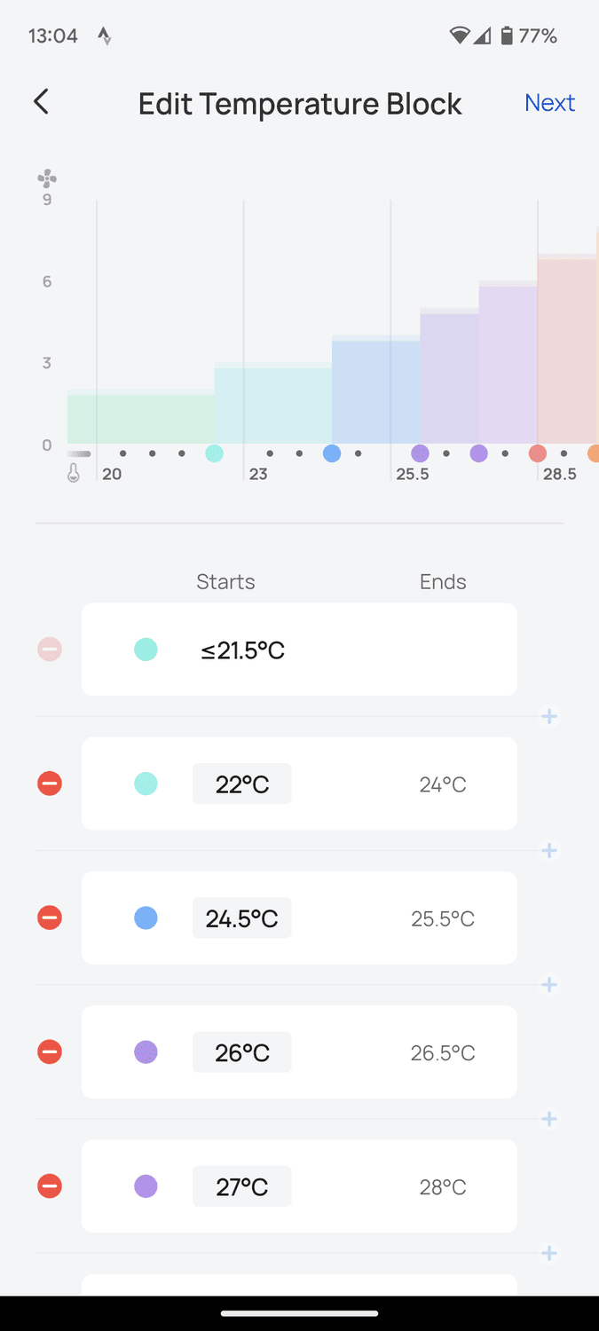599x1331 pixels.
Task: Click the blue color dot on 24.5°C row
Action: tap(146, 918)
